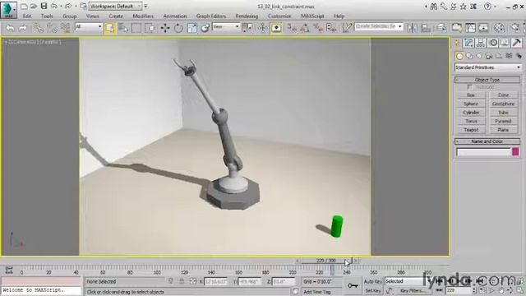
Task: Activate the Select Object tool
Action: point(110,28)
